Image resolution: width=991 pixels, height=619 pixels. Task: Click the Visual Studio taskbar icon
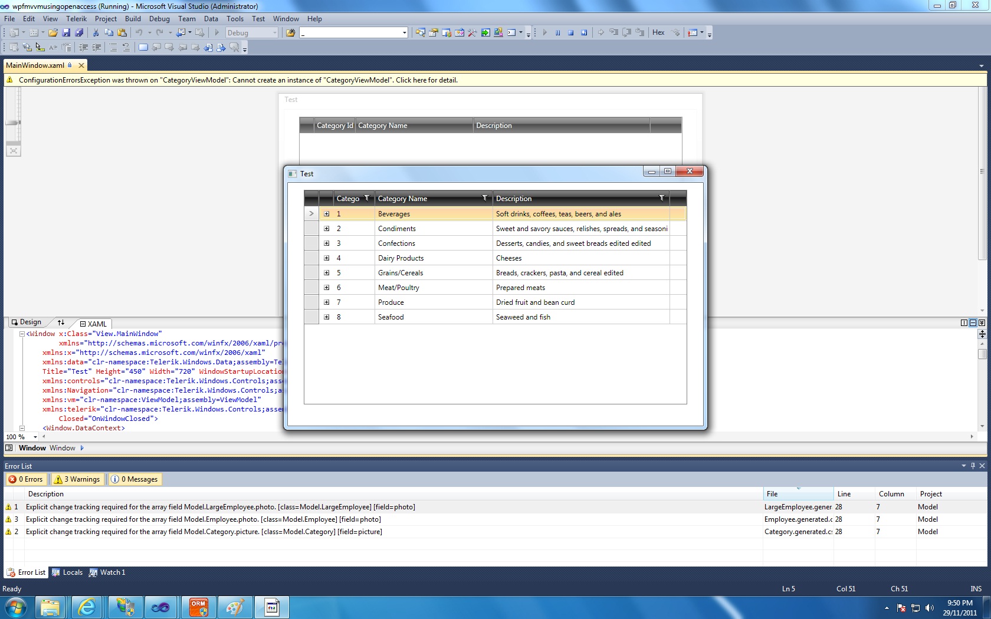coord(160,607)
